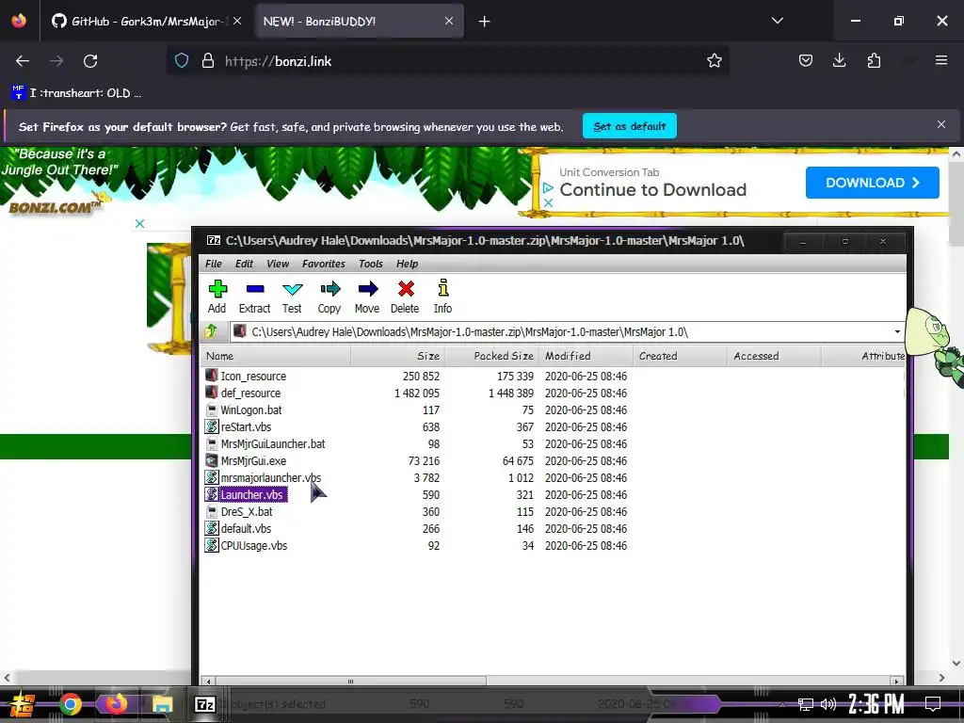
Task: Sort files by the Created column
Action: pos(680,356)
